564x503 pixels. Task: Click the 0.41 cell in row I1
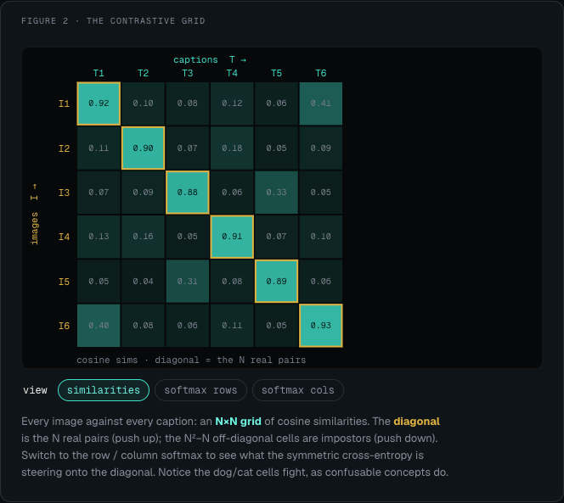321,103
